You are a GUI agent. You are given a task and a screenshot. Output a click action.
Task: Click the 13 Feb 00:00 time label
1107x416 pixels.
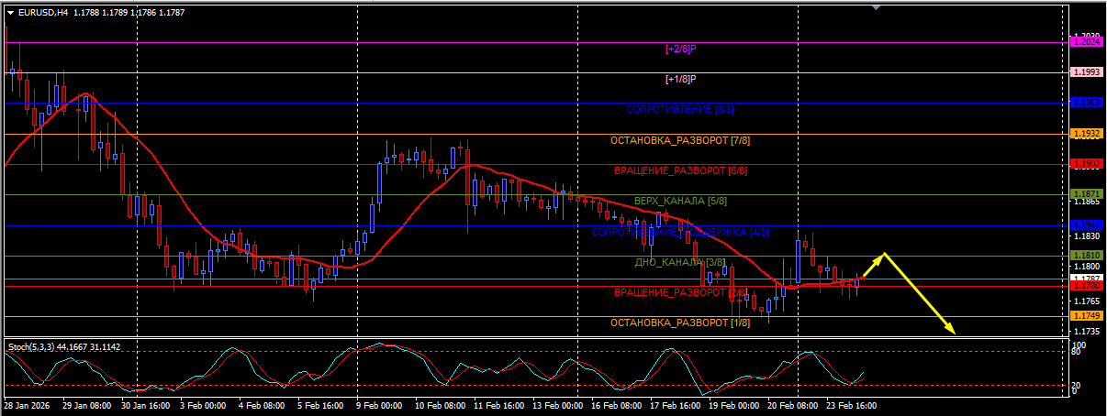point(557,404)
